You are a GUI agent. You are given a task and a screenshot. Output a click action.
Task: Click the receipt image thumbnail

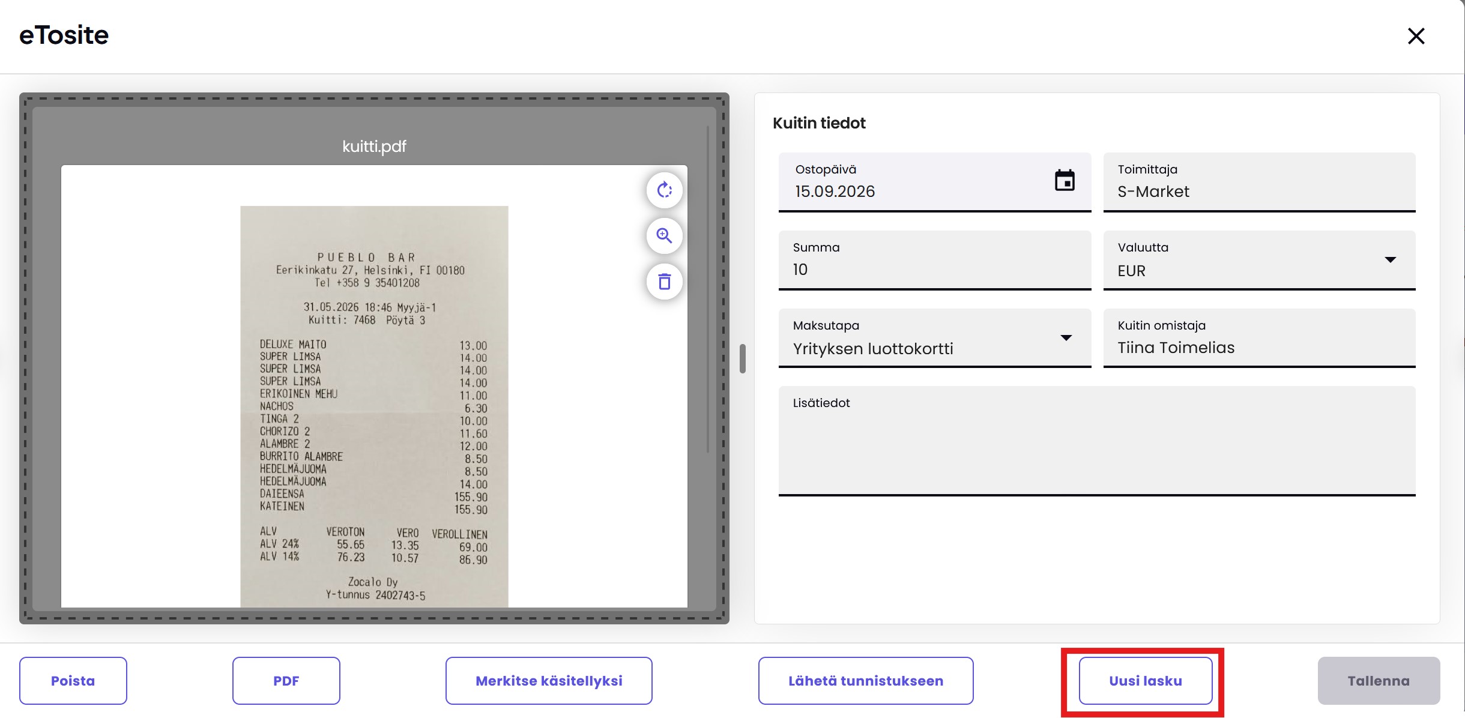pyautogui.click(x=374, y=406)
